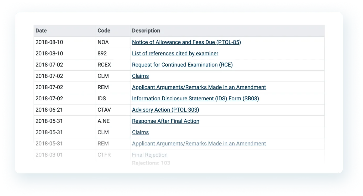The height and width of the screenshot is (196, 363).
Task: Open List of references cited by examiner
Action: pos(175,54)
